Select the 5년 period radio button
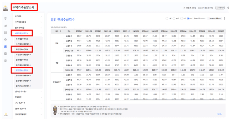This screenshot has width=229, height=121. (182, 18)
